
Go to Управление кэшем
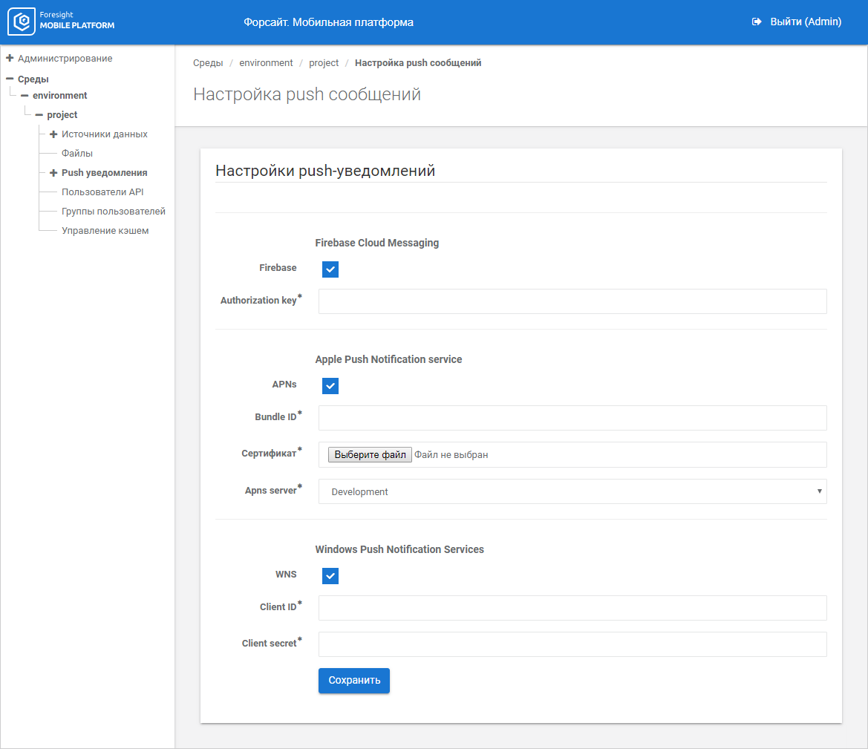coord(105,231)
